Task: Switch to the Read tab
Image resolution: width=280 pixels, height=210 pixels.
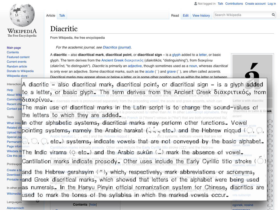Action: tap(175, 16)
